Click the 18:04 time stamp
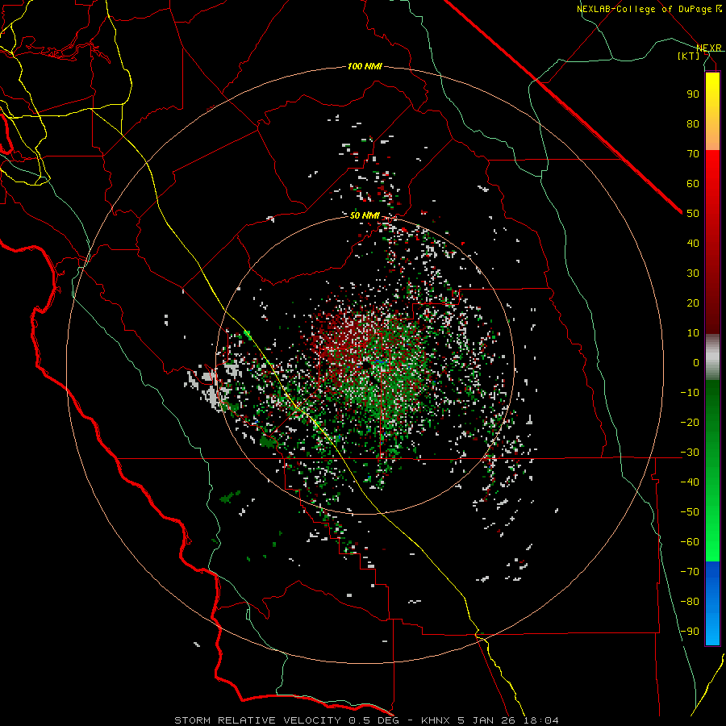This screenshot has height=726, width=726. tap(540, 720)
